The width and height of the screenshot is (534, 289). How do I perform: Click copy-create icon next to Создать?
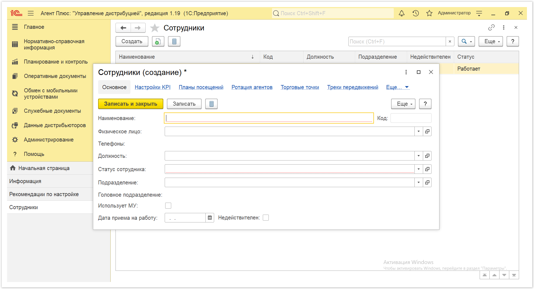tap(158, 42)
